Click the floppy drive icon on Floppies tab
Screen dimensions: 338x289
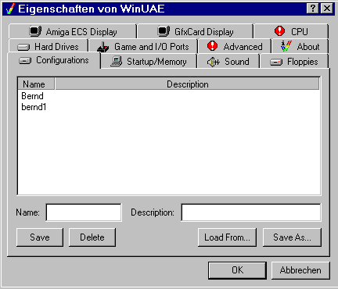point(276,62)
